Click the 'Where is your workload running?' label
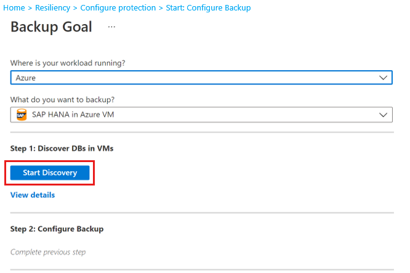The width and height of the screenshot is (410, 273). 73,63
